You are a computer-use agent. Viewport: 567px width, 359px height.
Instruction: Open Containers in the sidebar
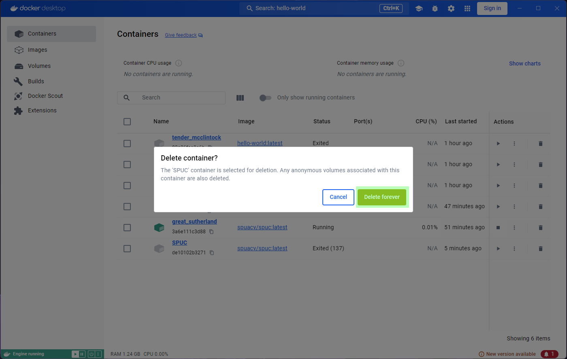click(x=51, y=34)
